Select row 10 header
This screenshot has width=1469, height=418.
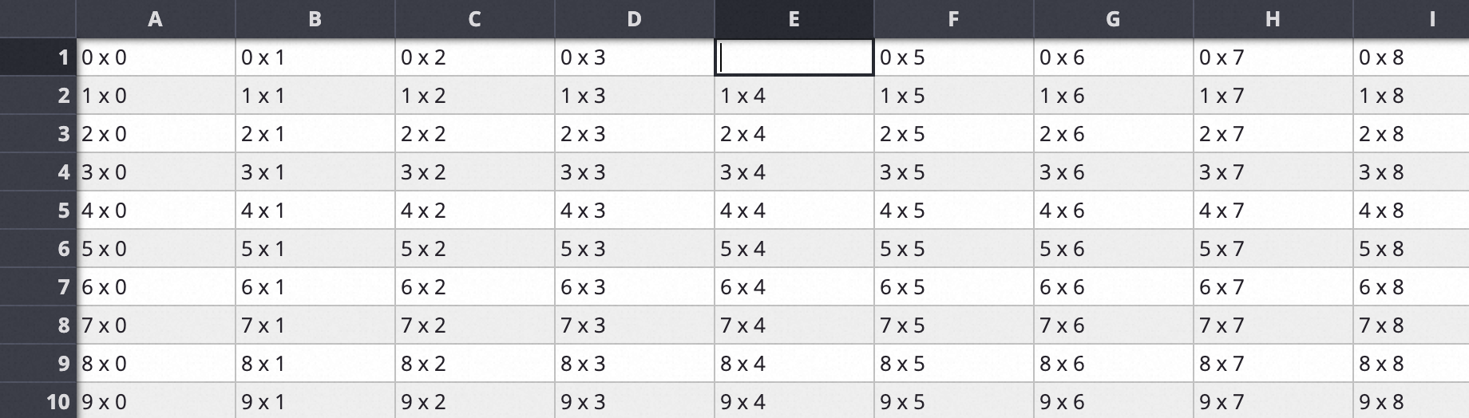click(38, 401)
